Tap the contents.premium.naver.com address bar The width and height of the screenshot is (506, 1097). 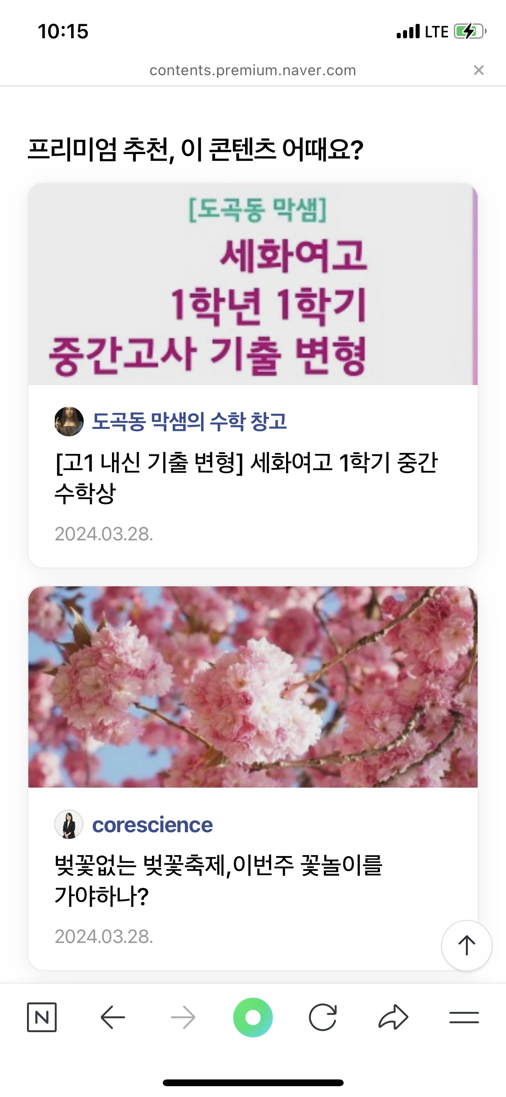pos(253,70)
